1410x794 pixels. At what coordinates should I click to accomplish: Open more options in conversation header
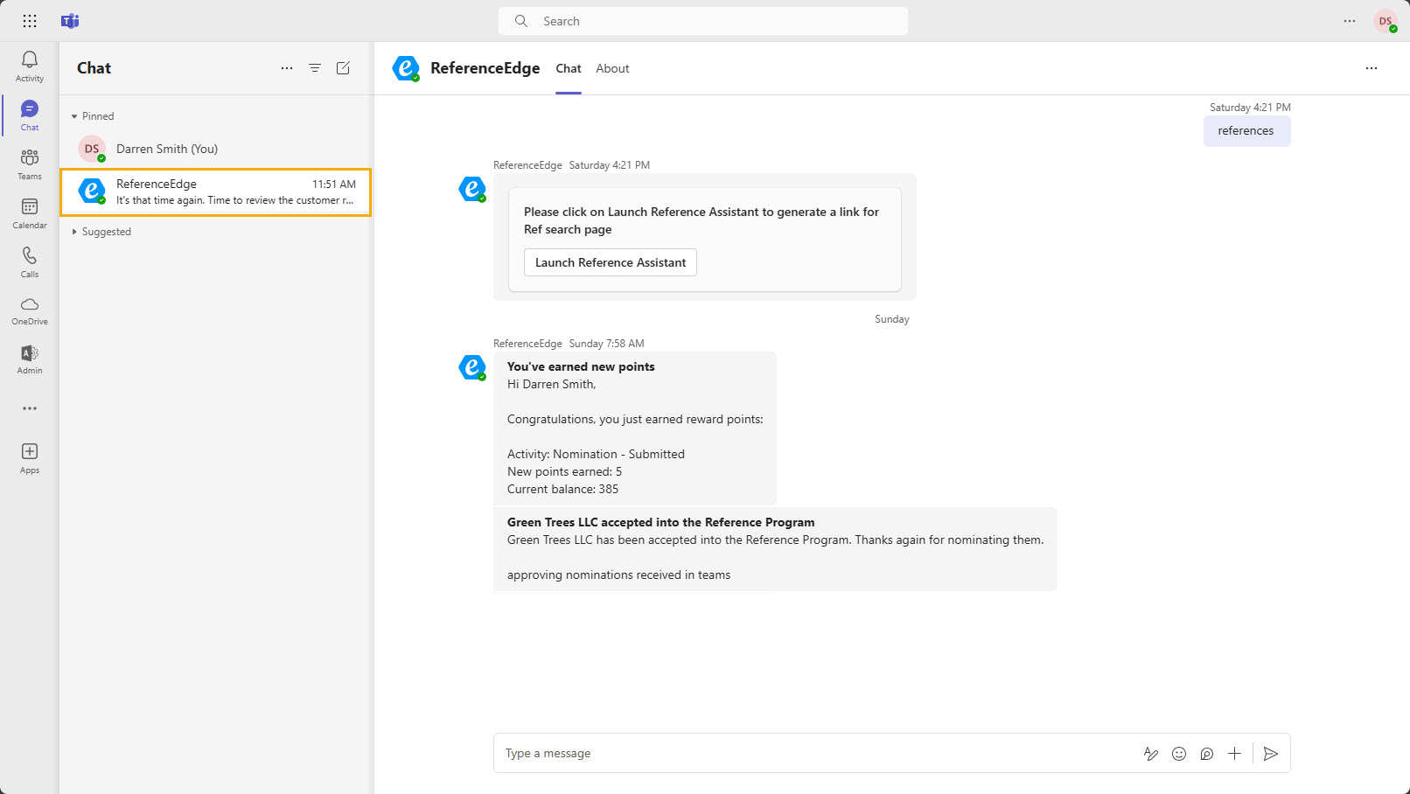coord(1371,68)
